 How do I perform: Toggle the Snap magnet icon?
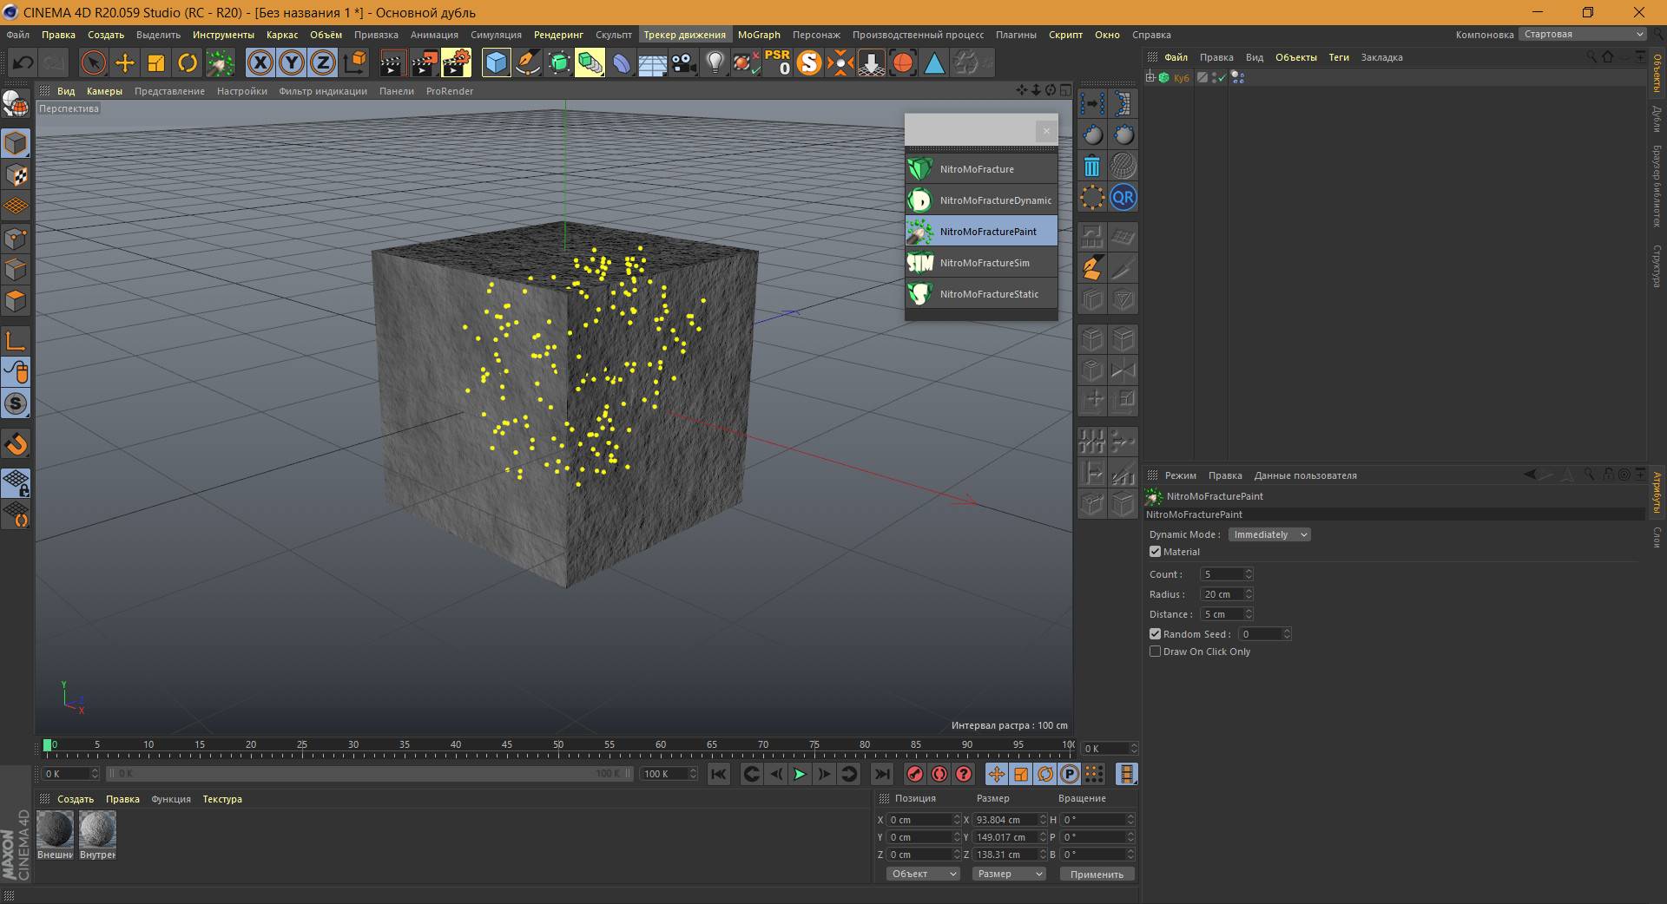point(16,444)
